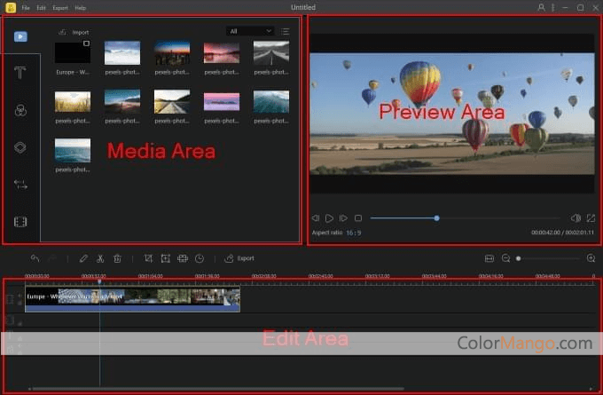This screenshot has height=395, width=603.
Task: Open the Overlays panel in sidebar
Action: (x=20, y=147)
